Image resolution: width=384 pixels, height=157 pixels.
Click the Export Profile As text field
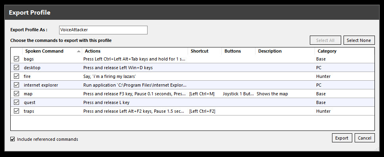(x=104, y=30)
